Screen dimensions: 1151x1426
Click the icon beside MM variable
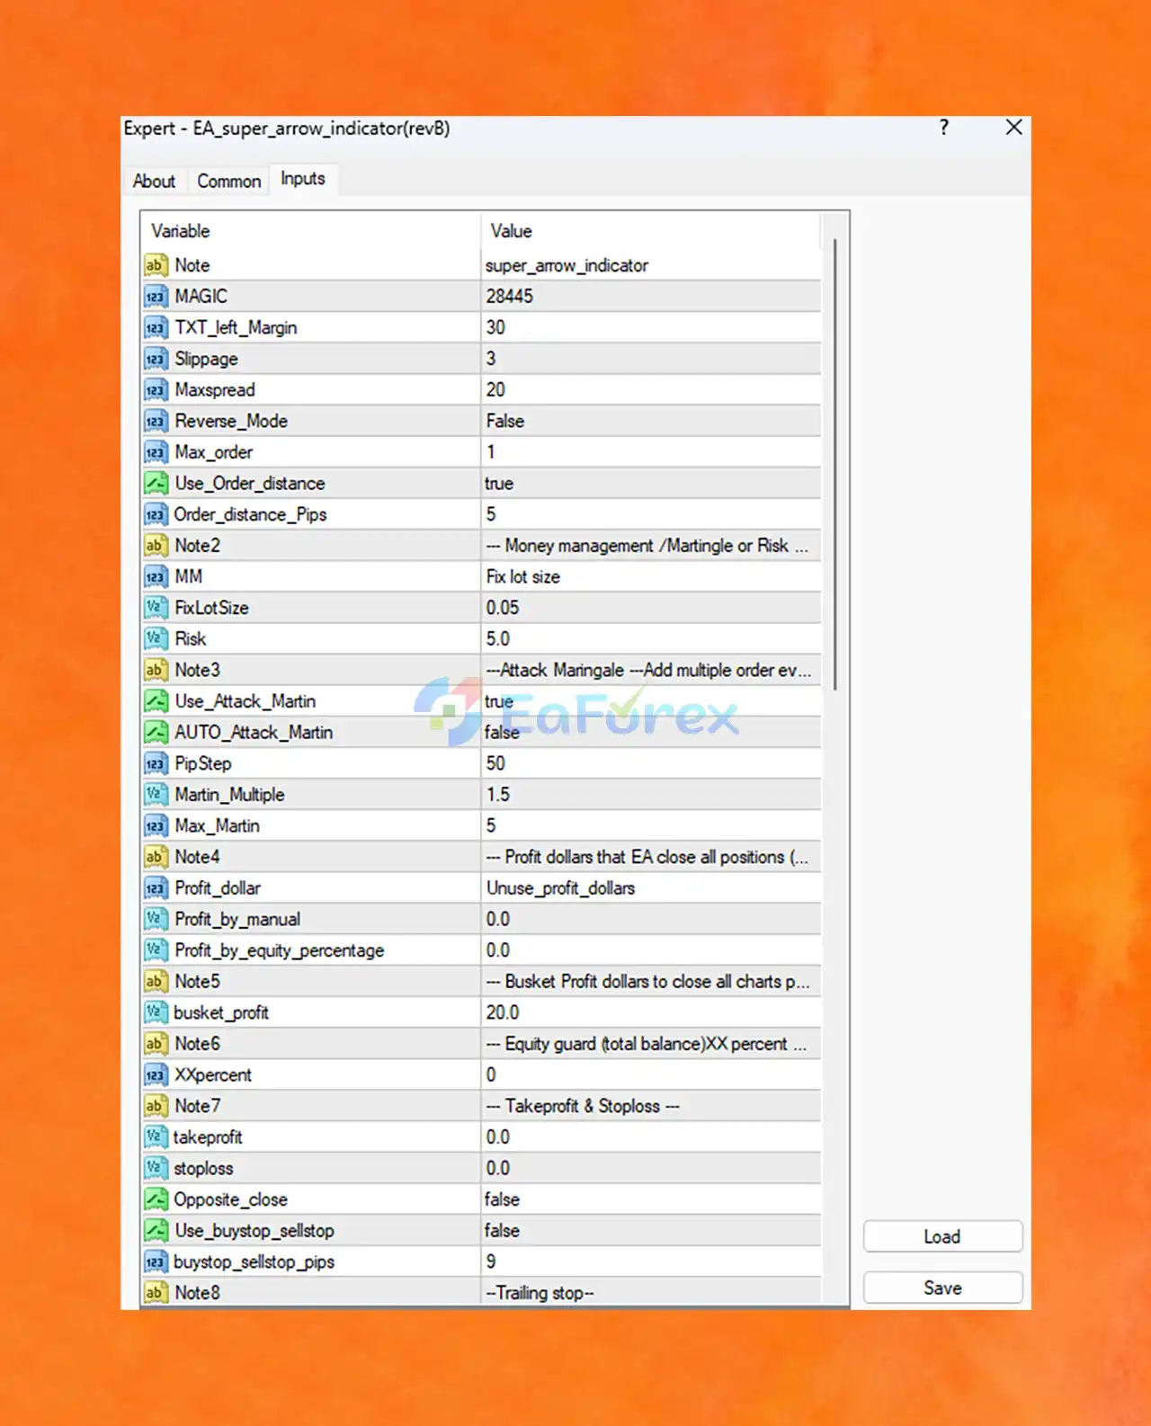[x=156, y=577]
